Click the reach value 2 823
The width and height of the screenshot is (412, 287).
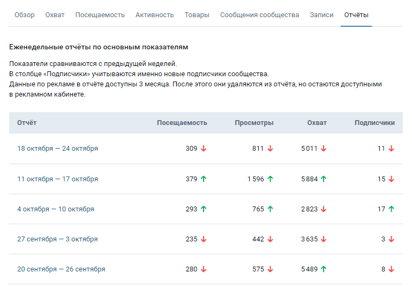tap(309, 209)
